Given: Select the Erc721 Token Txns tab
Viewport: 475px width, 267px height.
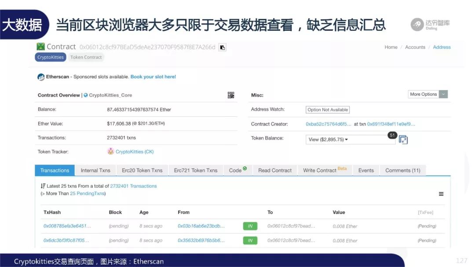Looking at the screenshot, I should point(196,170).
